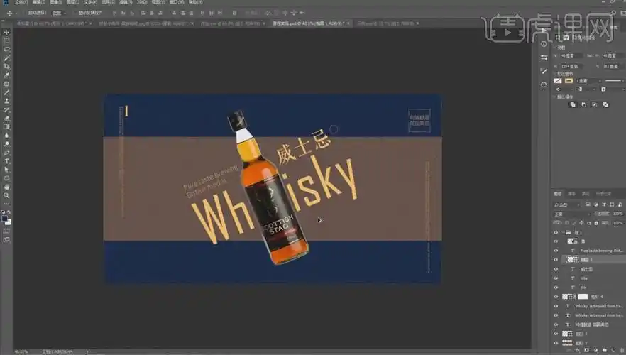Hide the Pure taste brewing text layer
626x355 pixels.
tap(556, 251)
